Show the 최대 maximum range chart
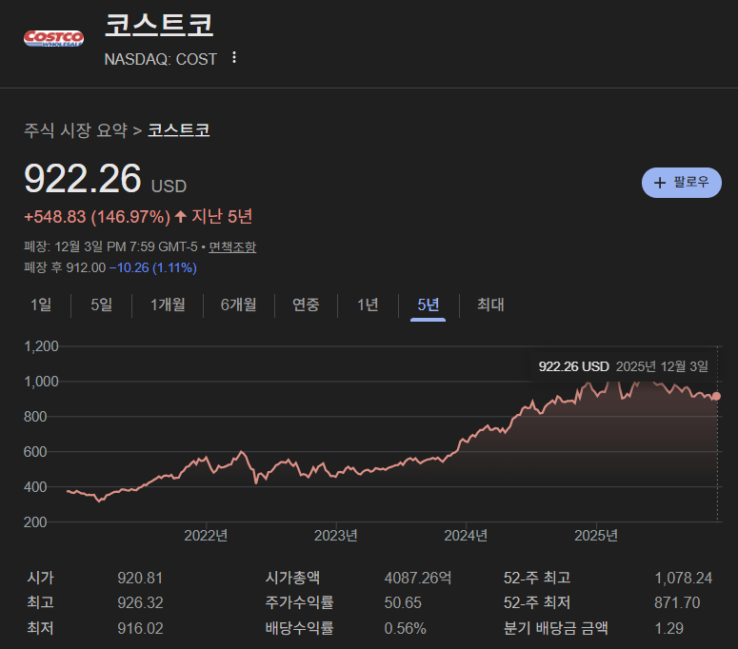Viewport: 738px width, 649px height. tap(490, 305)
